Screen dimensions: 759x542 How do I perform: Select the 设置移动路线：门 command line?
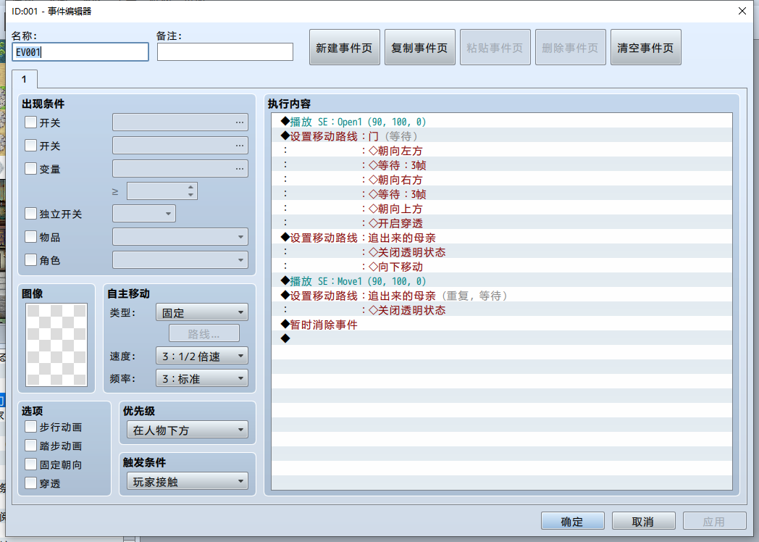tap(502, 135)
